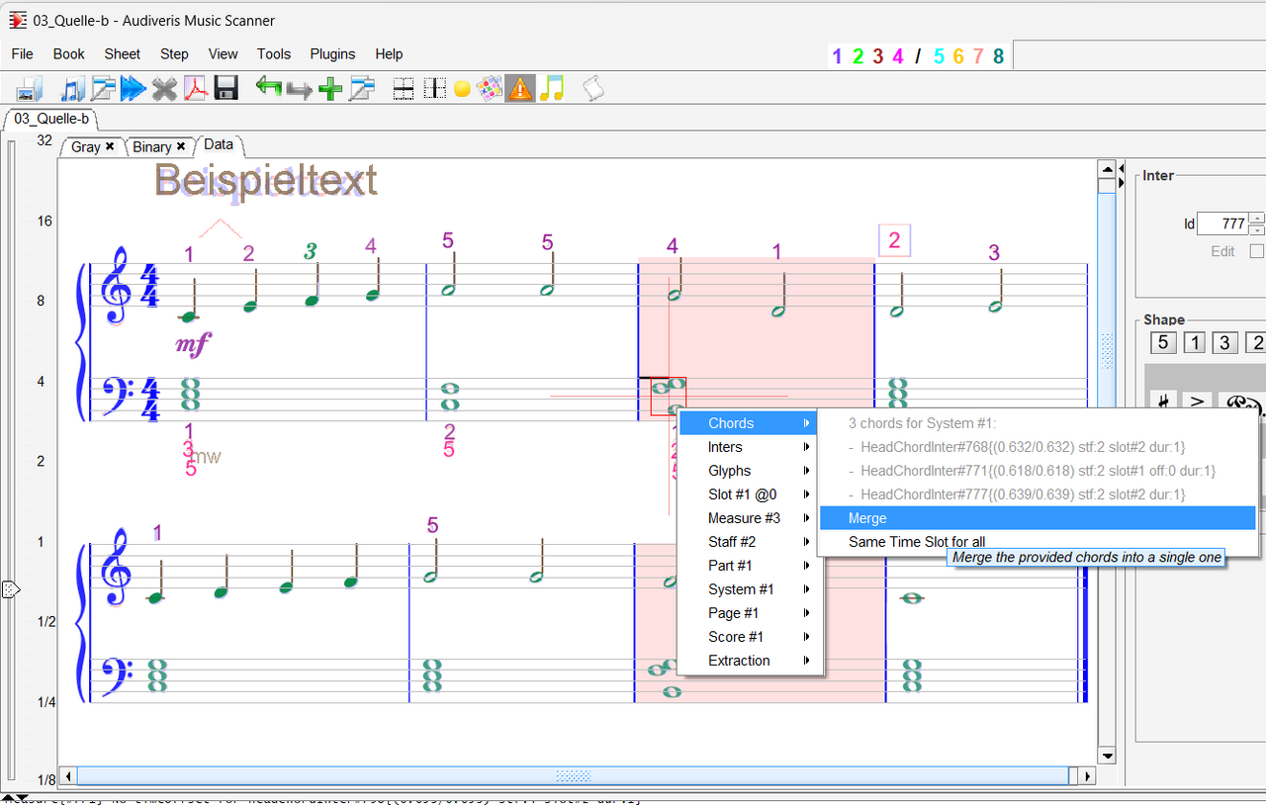Screen dimensions: 1266x805
Task: Click the fit-height dashed lines icon
Action: tap(433, 88)
